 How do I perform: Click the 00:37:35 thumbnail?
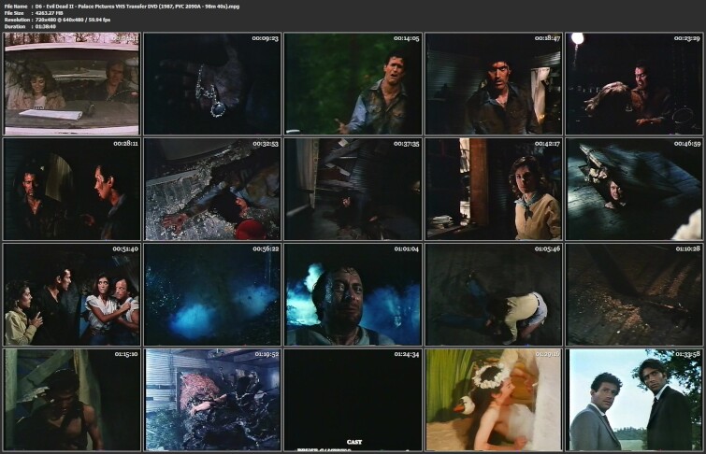click(x=353, y=189)
